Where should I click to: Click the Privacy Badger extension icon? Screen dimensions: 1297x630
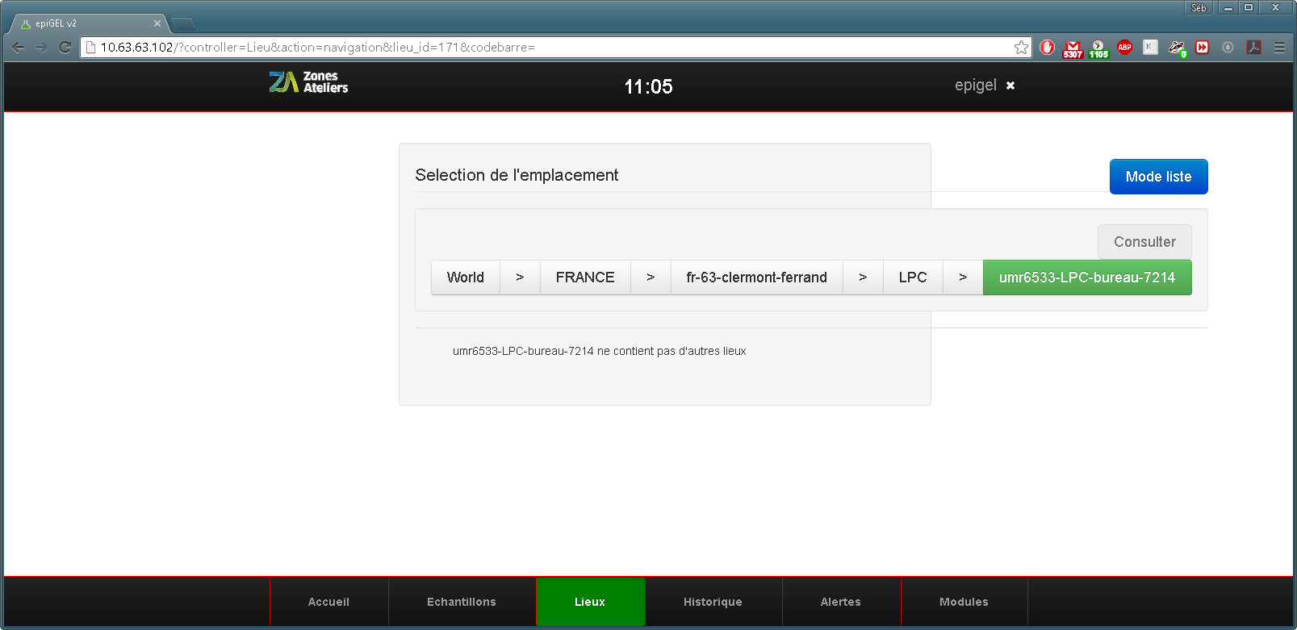pos(1177,48)
